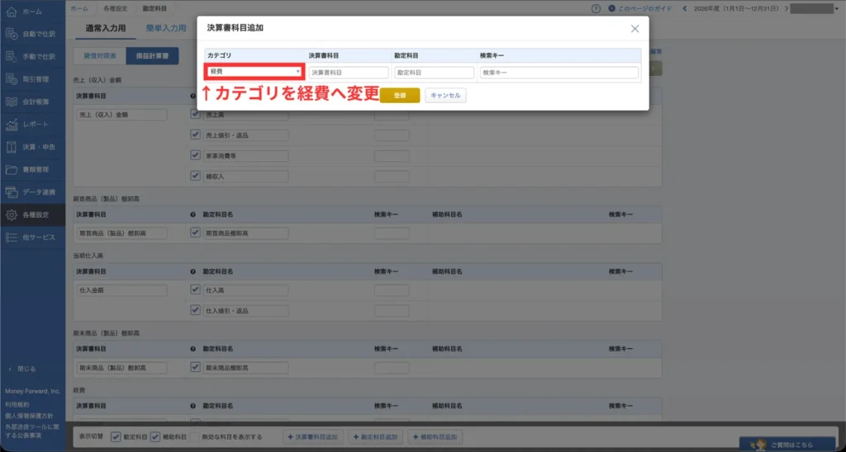846x452 pixels.
Task: Click the 雑収入 account name field
Action: tap(246, 177)
